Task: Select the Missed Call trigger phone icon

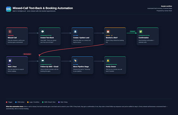Action: pyautogui.click(x=10, y=32)
